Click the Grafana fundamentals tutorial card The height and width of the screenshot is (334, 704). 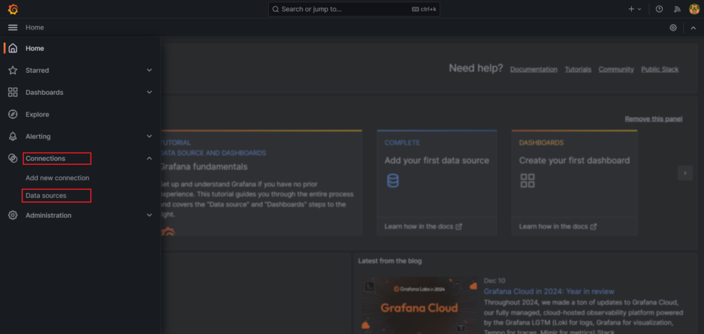click(261, 182)
